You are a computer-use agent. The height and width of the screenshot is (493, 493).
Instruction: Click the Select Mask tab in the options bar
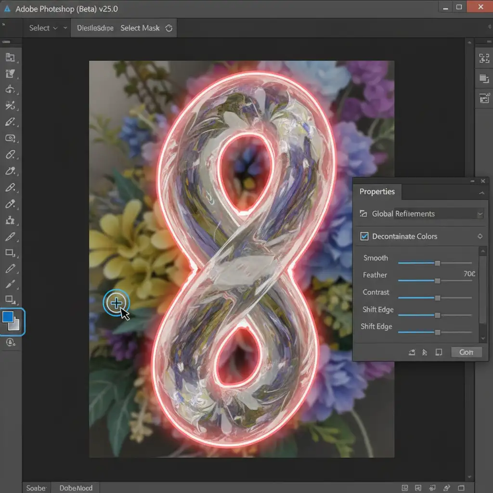(x=140, y=28)
